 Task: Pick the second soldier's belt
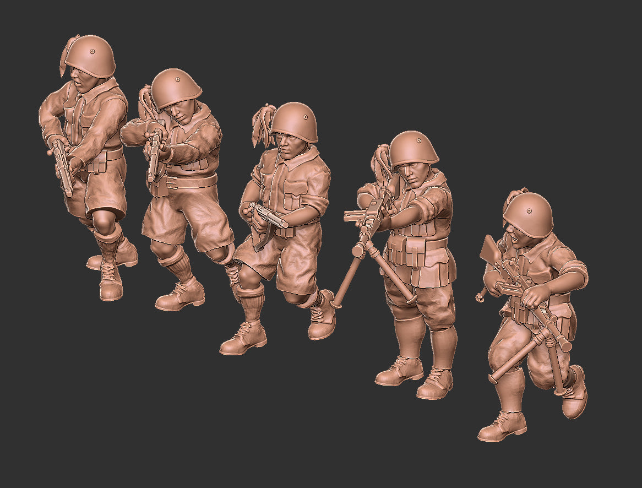187,182
